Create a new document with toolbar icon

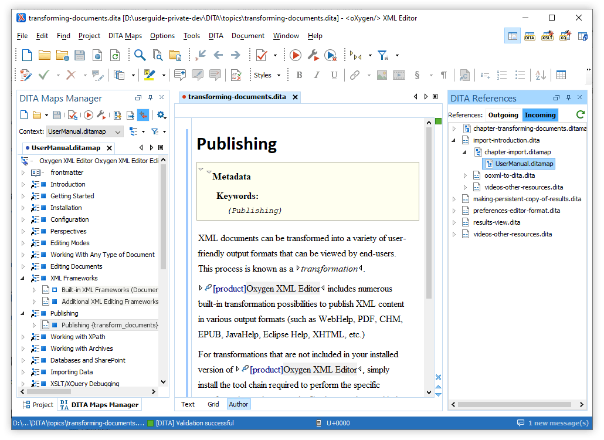click(27, 55)
